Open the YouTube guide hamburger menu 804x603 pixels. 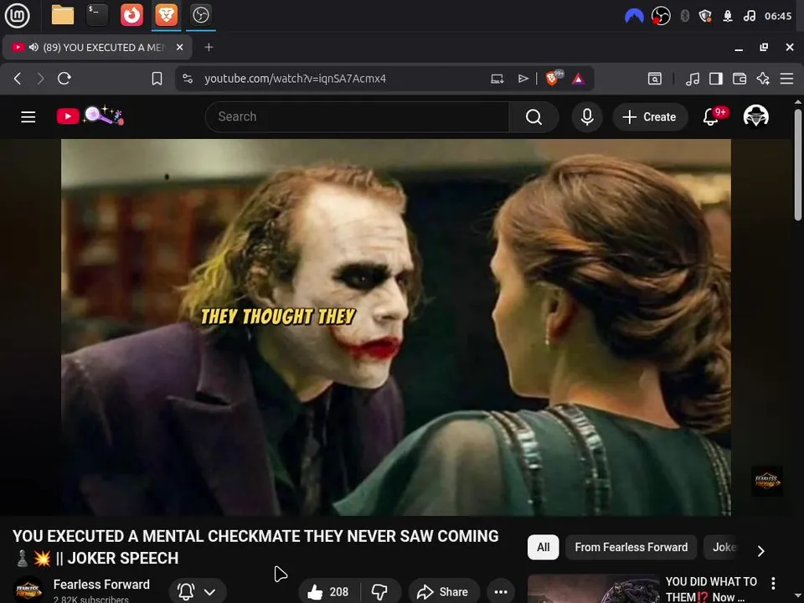pyautogui.click(x=28, y=117)
